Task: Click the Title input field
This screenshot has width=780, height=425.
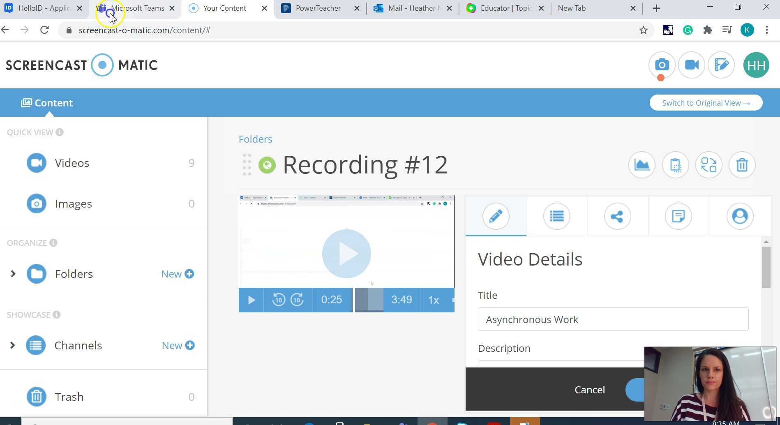Action: click(613, 319)
